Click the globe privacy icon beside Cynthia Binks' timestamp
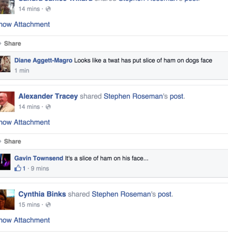228x232 pixels. tap(48, 205)
